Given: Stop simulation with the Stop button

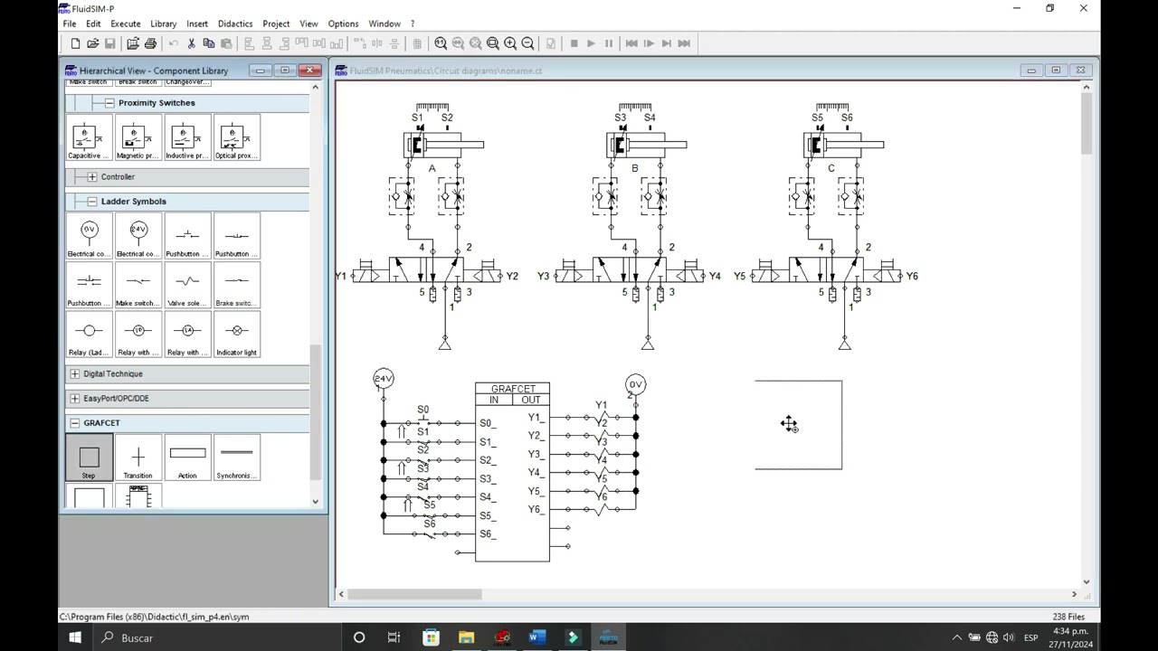Looking at the screenshot, I should (574, 43).
